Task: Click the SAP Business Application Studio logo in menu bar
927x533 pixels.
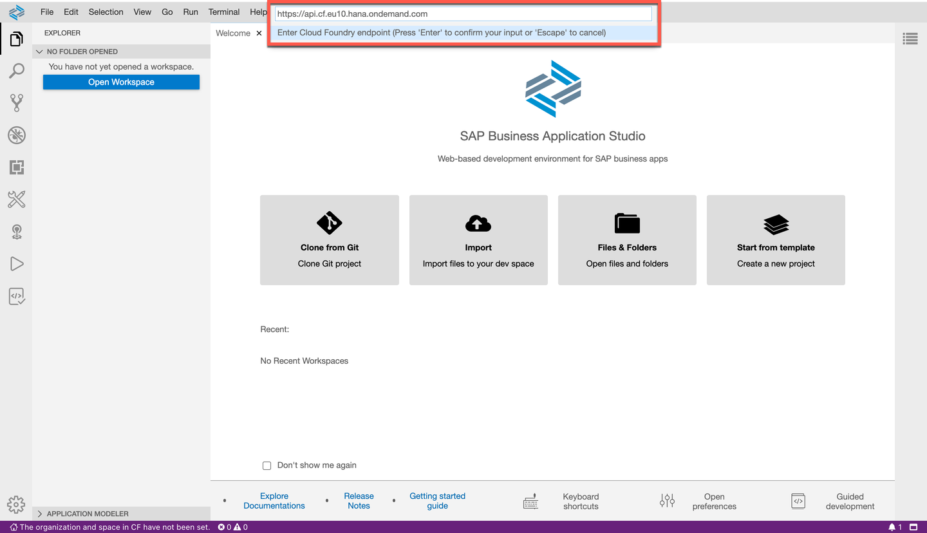Action: pyautogui.click(x=16, y=12)
